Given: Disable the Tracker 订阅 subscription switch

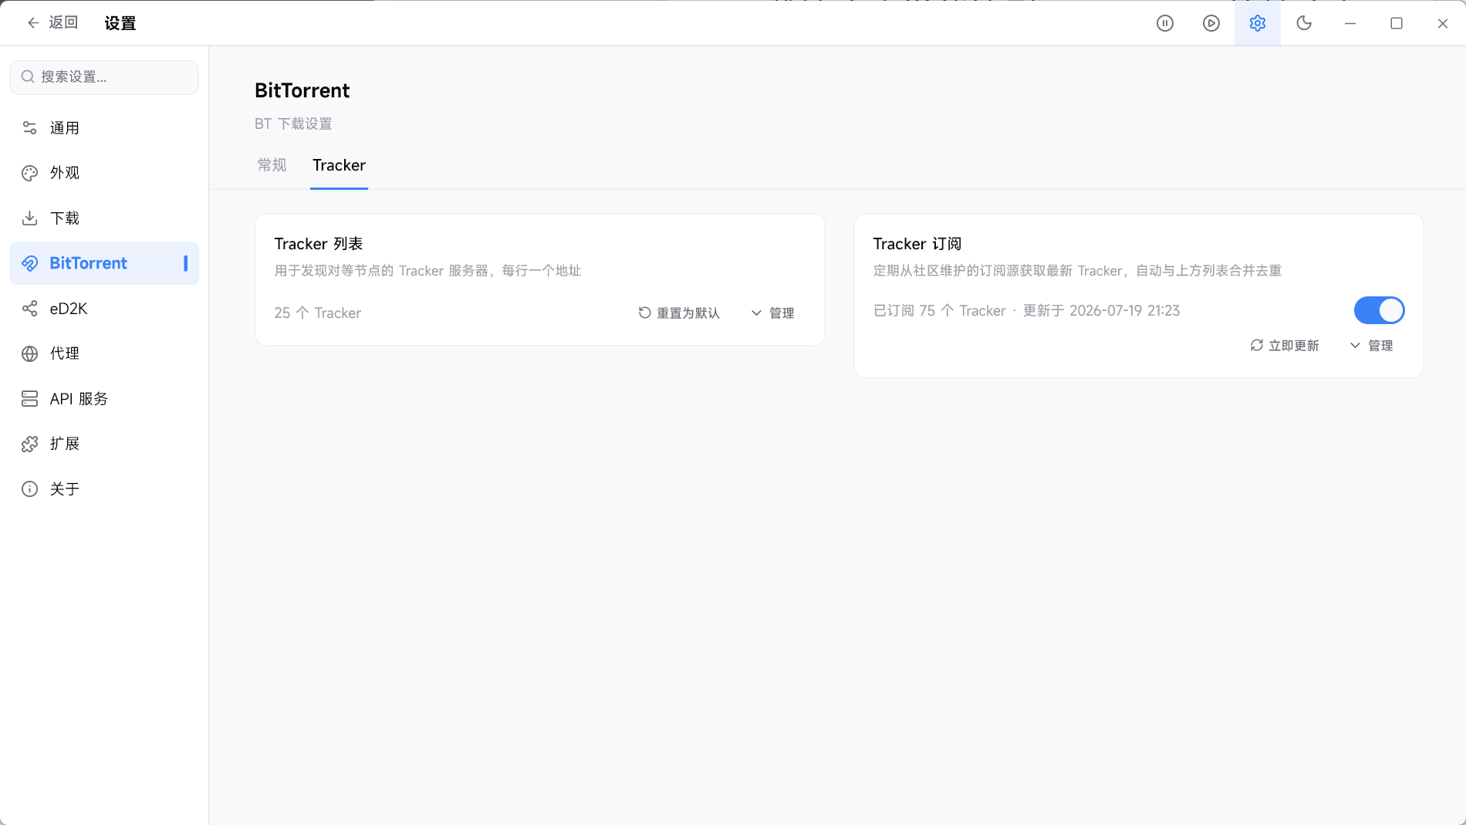Looking at the screenshot, I should click(x=1380, y=310).
